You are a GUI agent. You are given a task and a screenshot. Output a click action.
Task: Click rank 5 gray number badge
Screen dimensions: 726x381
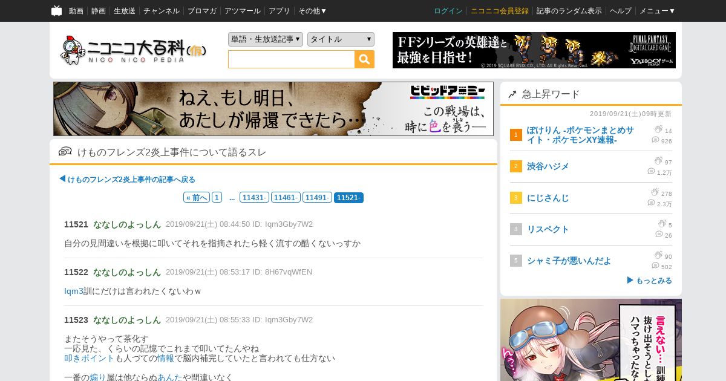(x=516, y=261)
